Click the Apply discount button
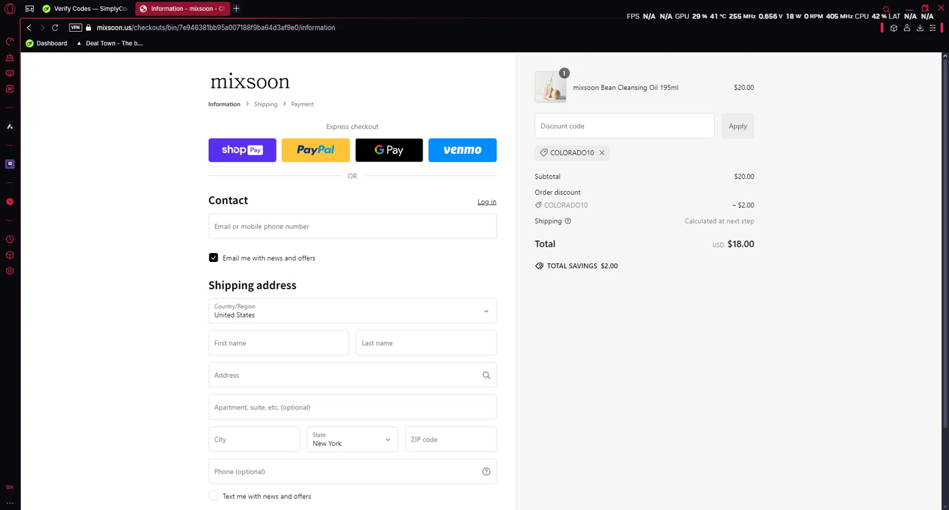 tap(738, 126)
